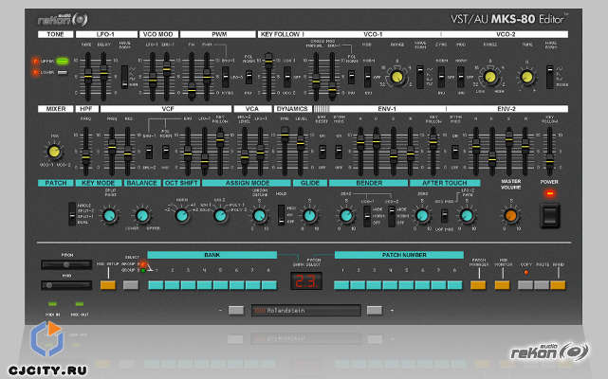
Task: Turn the Oct Shift knob
Action: (x=181, y=215)
